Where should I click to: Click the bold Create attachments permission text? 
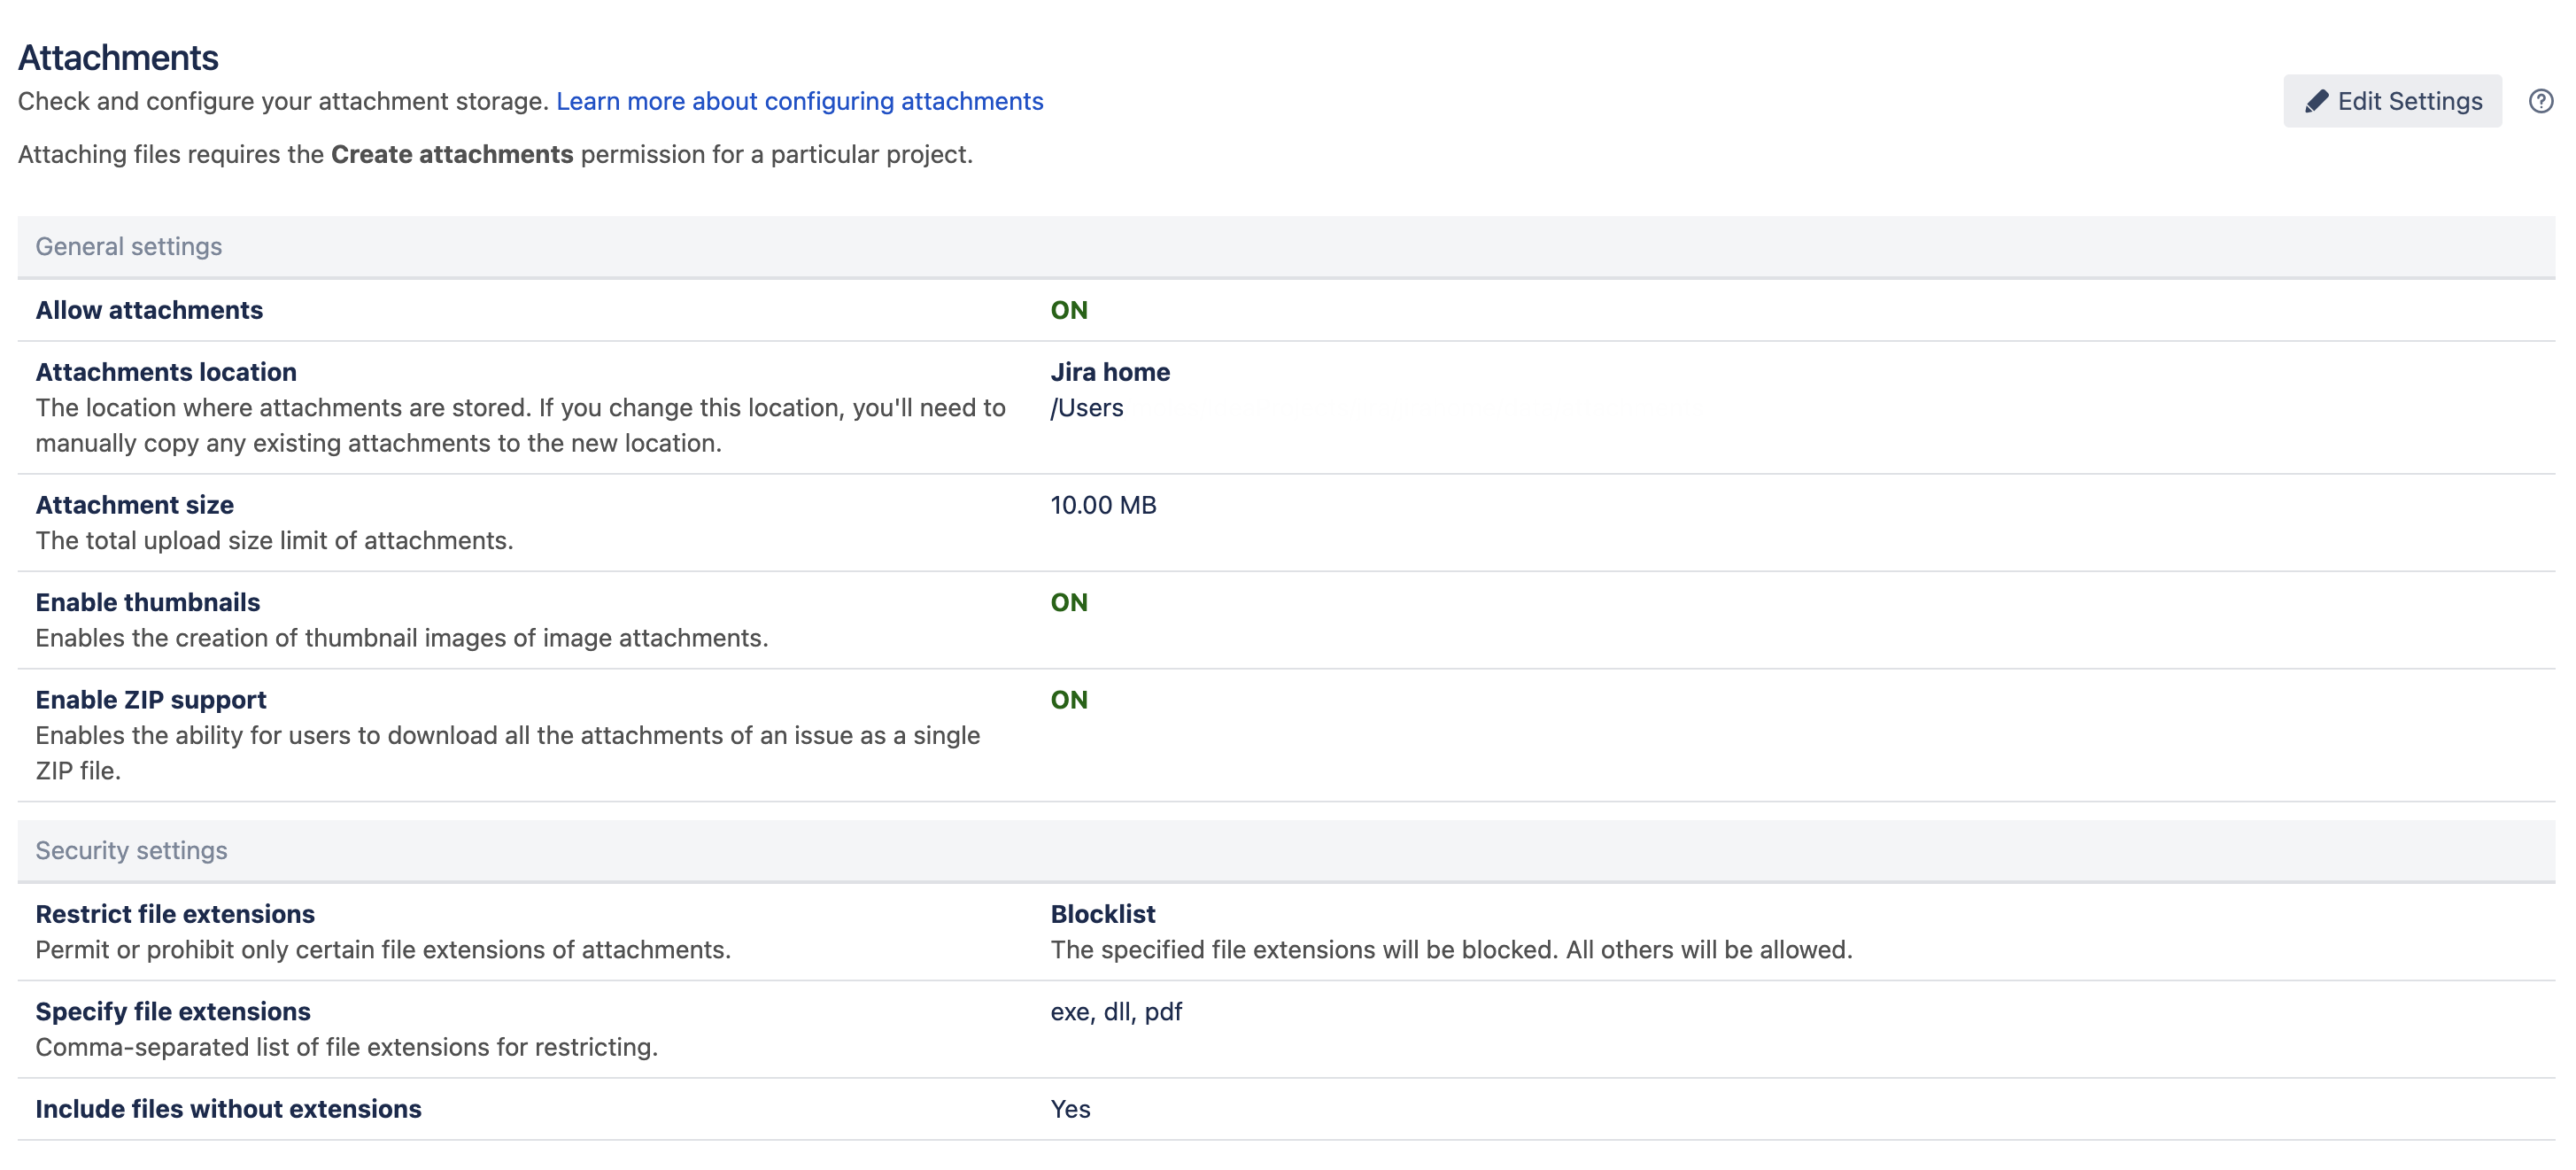click(452, 154)
